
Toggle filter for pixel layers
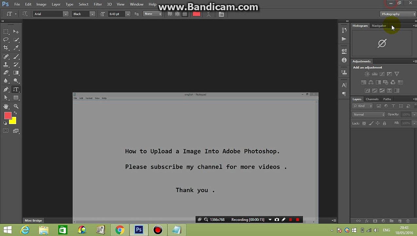pyautogui.click(x=379, y=106)
